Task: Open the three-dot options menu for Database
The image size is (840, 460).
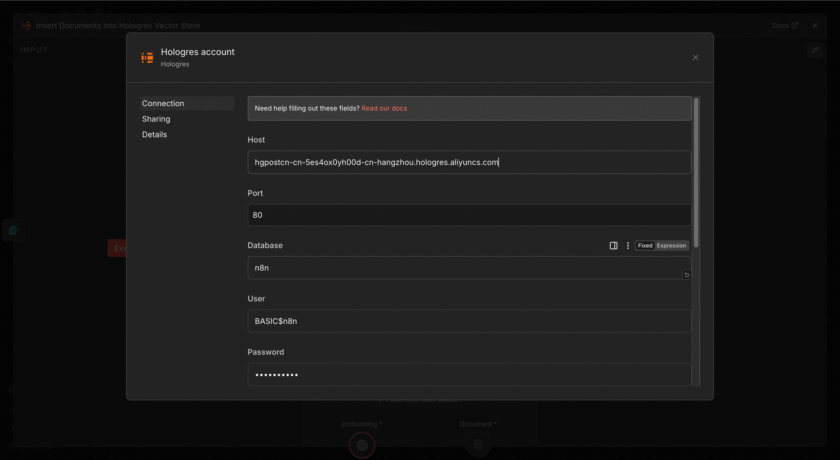Action: coord(628,246)
